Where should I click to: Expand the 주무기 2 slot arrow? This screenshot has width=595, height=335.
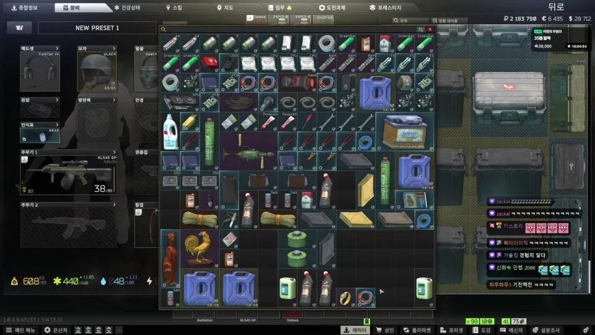tap(114, 205)
